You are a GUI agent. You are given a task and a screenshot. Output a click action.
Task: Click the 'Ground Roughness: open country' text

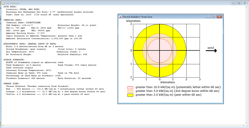click(26, 49)
